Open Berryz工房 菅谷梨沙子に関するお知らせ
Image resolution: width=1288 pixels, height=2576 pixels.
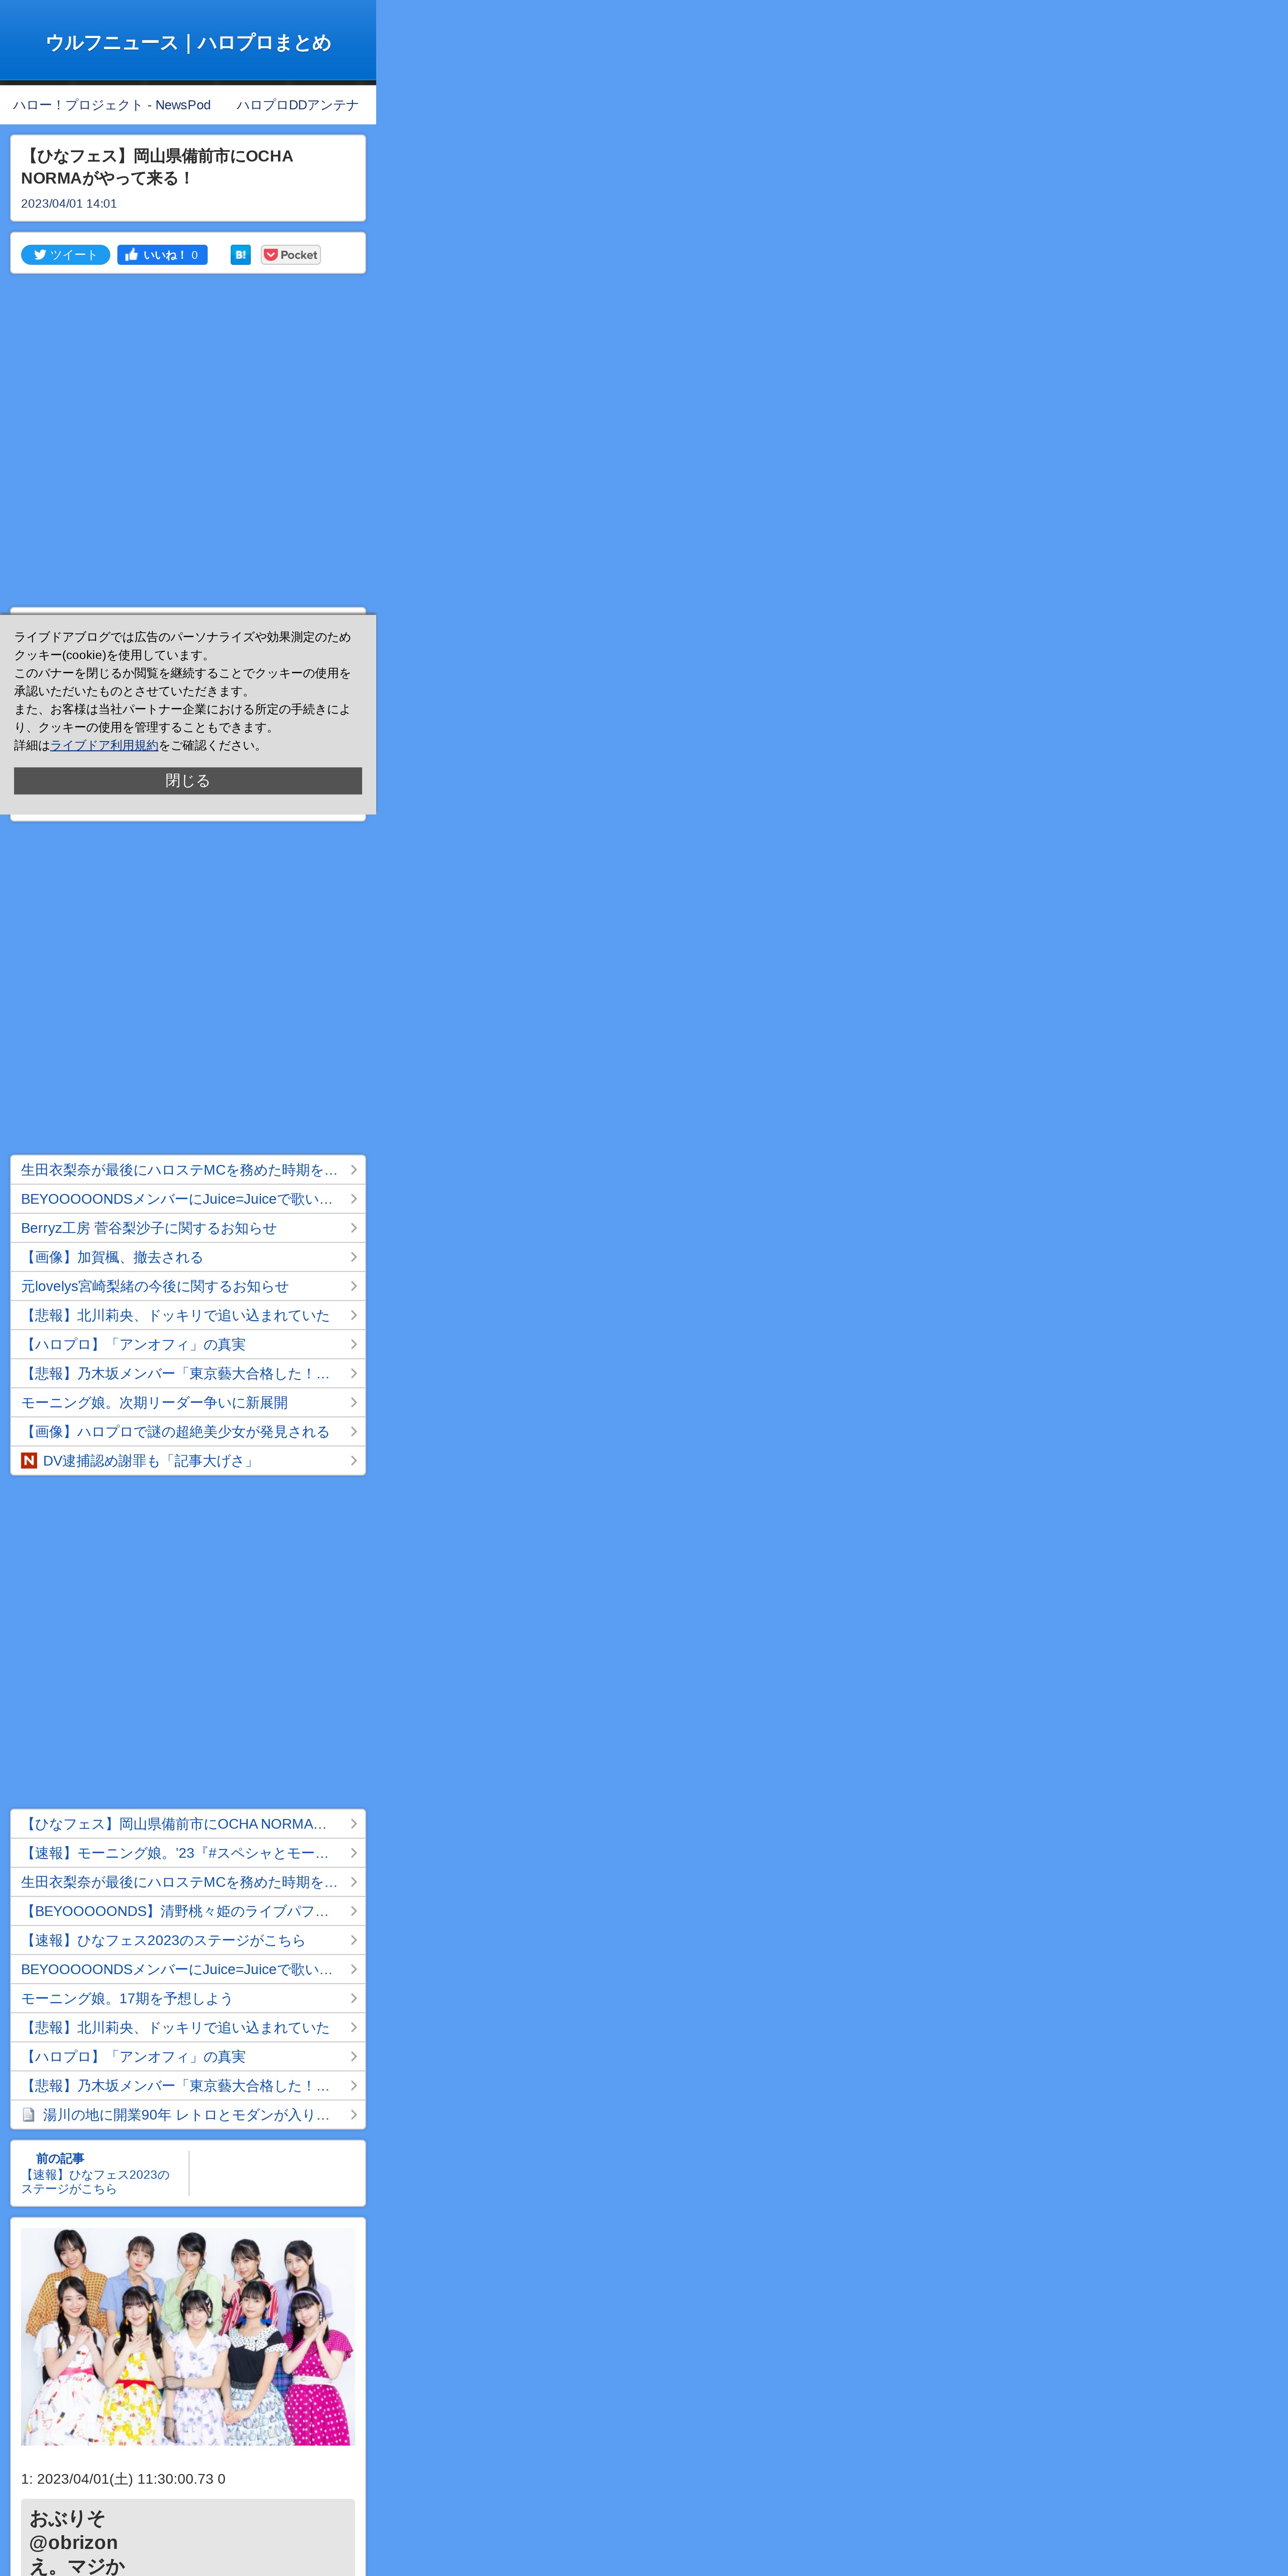click(188, 1228)
